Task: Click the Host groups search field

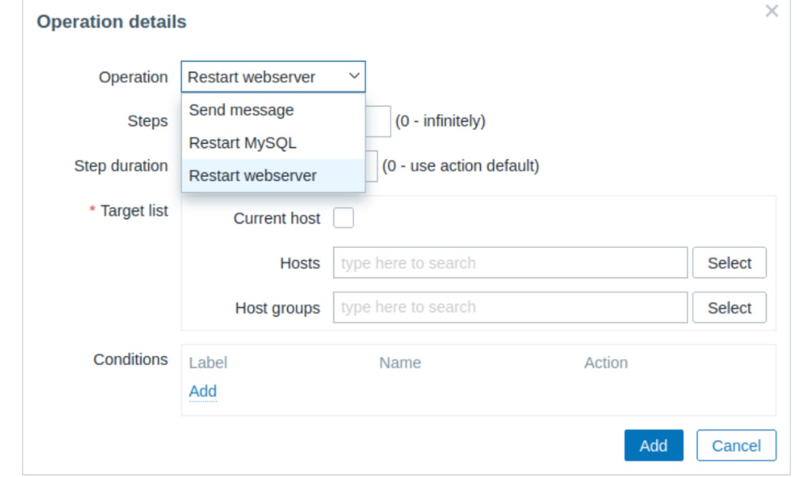Action: pos(510,308)
